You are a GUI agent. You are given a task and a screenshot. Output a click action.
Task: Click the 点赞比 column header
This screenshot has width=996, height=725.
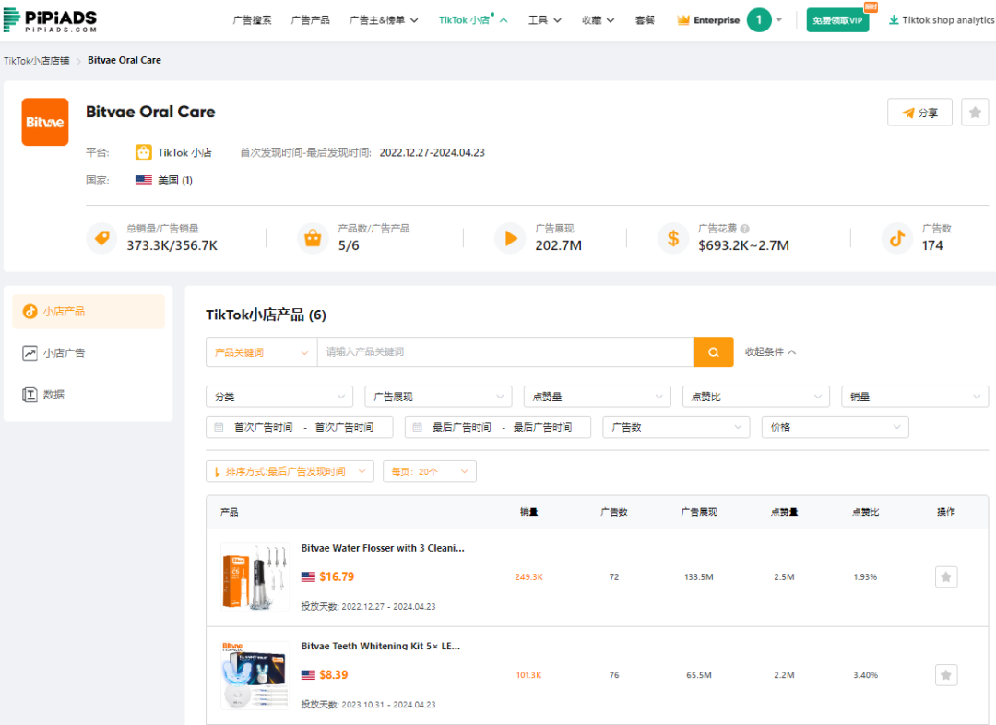click(865, 512)
